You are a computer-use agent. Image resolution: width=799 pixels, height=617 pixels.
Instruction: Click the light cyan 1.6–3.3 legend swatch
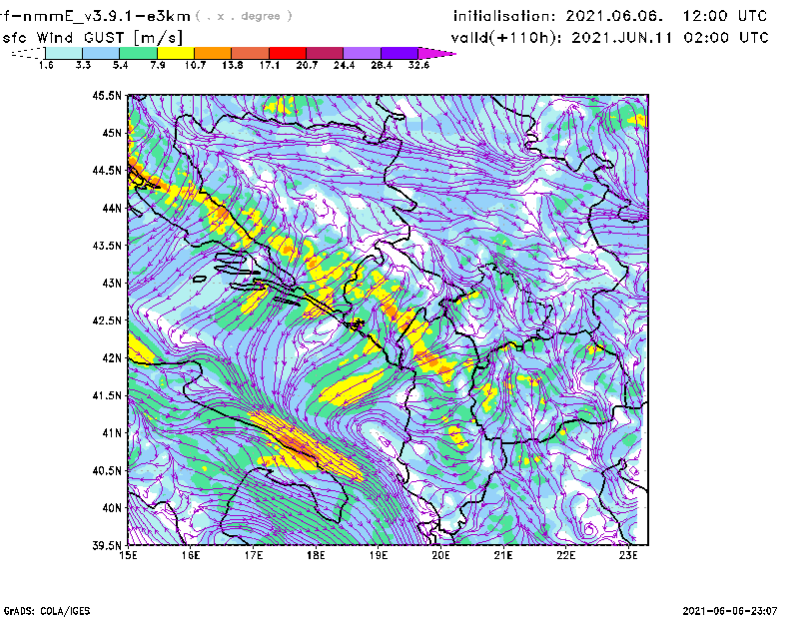[x=64, y=53]
